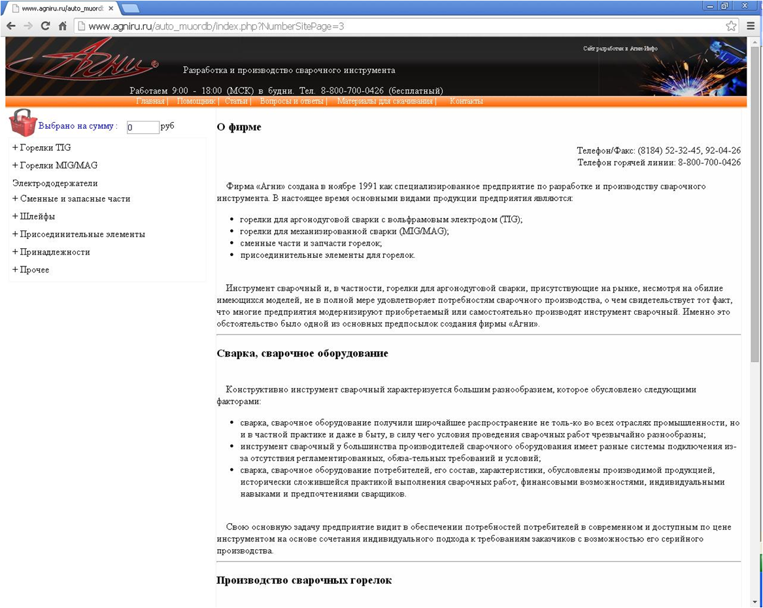Click the Сварка, сварочное оборудование heading
Image resolution: width=763 pixels, height=608 pixels.
[302, 353]
